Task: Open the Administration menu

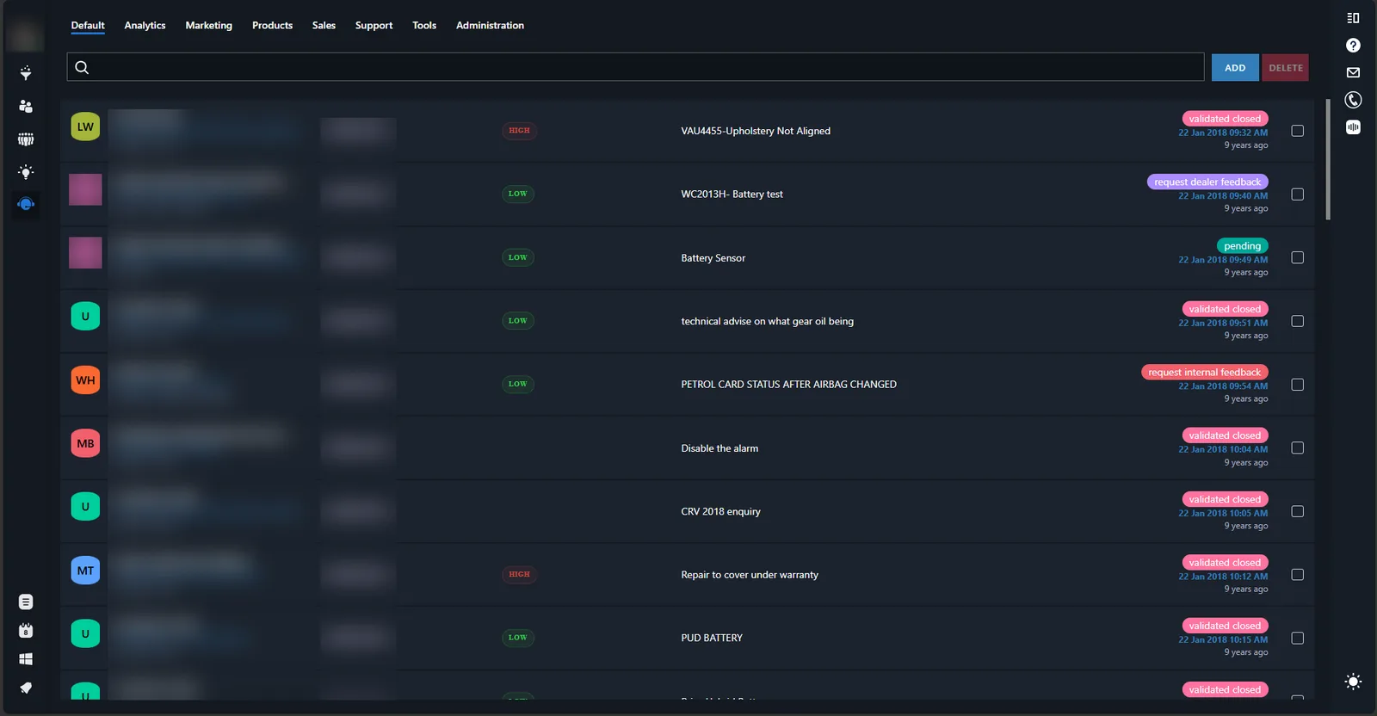Action: point(490,25)
